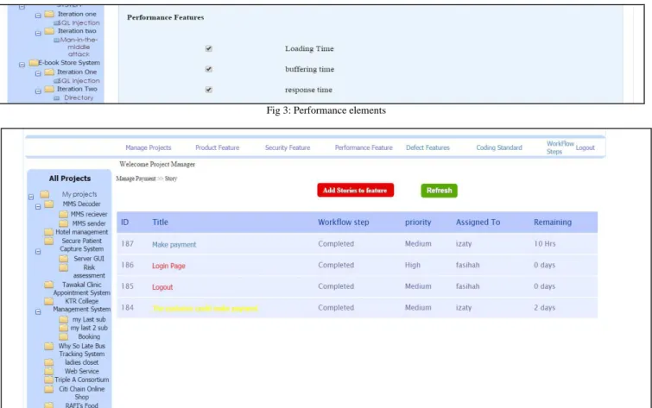The height and width of the screenshot is (408, 652).
Task: Open the yellow story title in row 184
Action: click(x=205, y=308)
